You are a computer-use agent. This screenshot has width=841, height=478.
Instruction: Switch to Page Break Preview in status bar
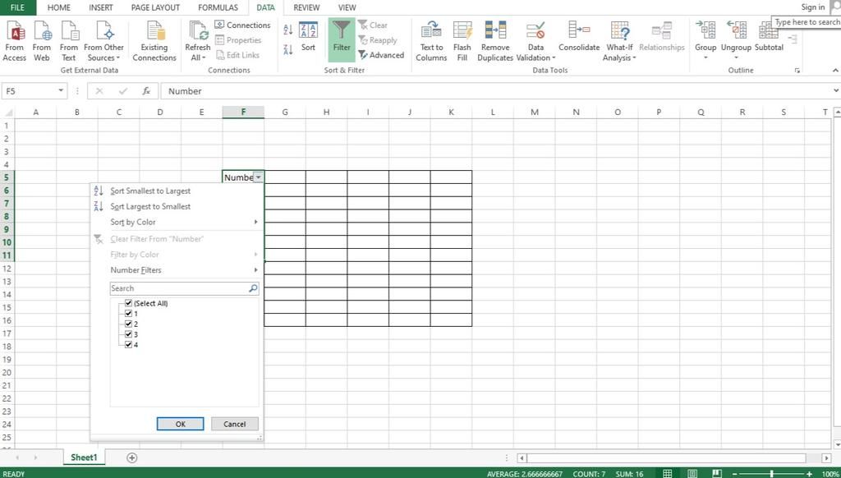(x=716, y=473)
